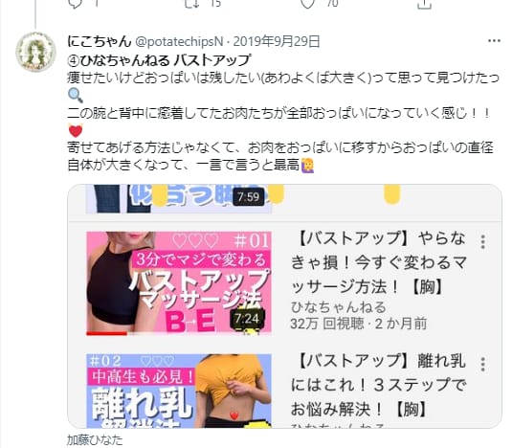Click the magnifying glass emoji in the tweet

pos(76,96)
